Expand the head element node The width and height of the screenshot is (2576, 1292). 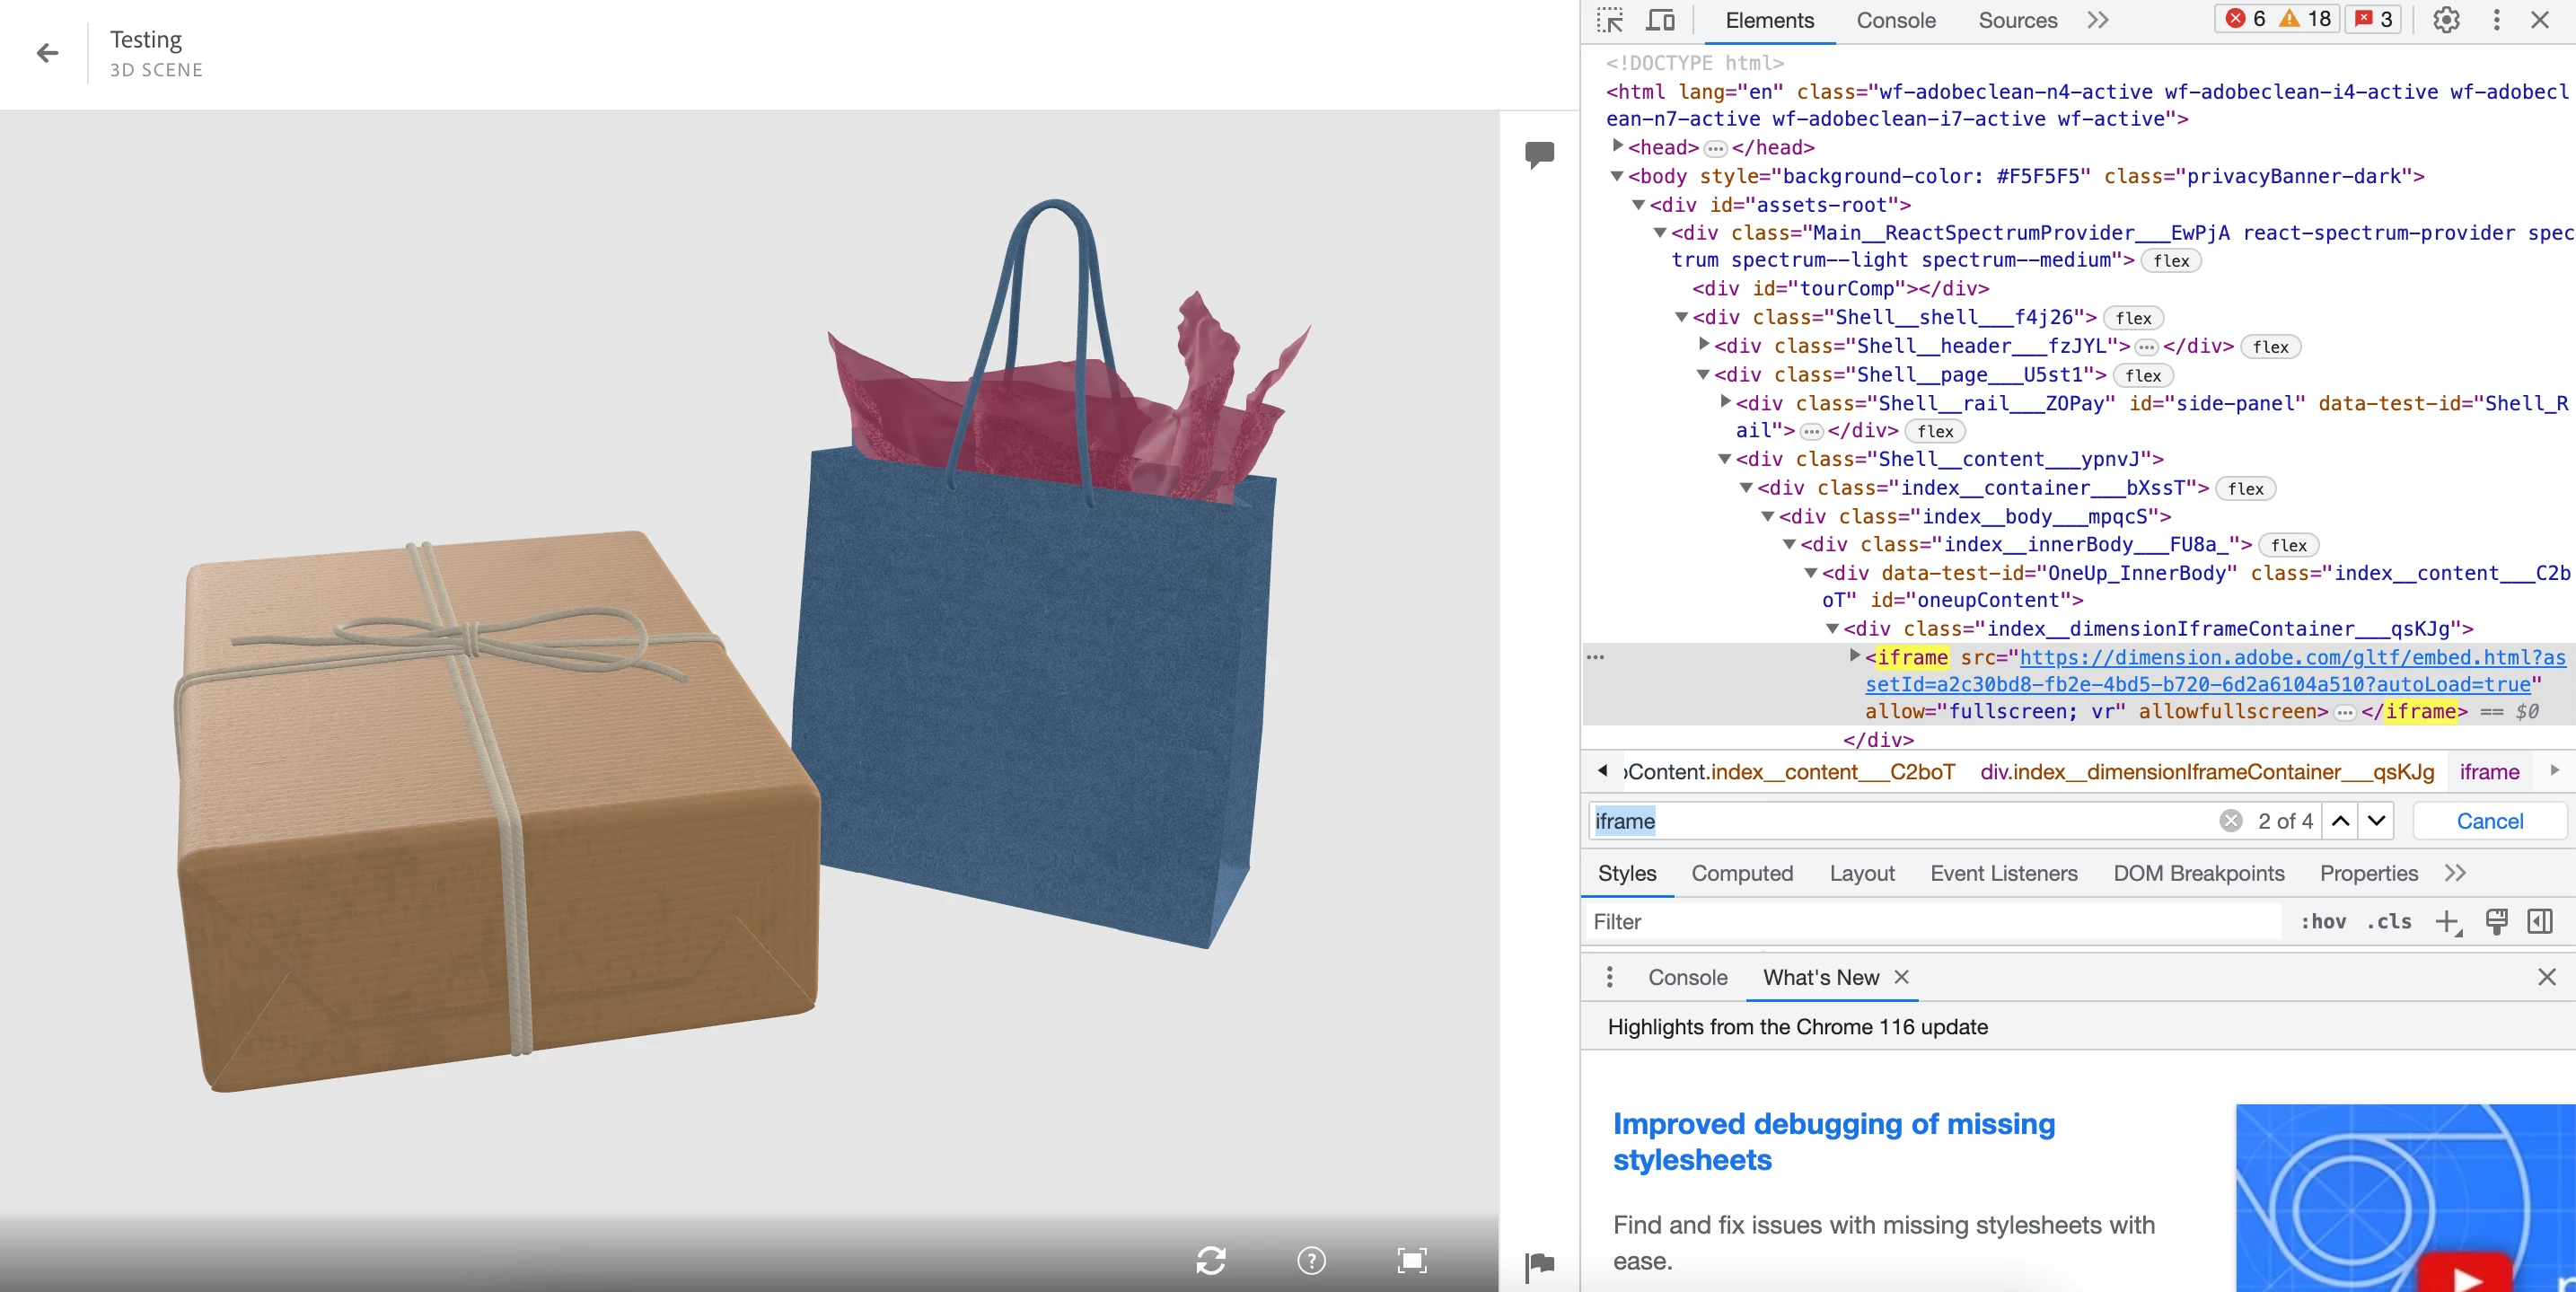pyautogui.click(x=1617, y=146)
